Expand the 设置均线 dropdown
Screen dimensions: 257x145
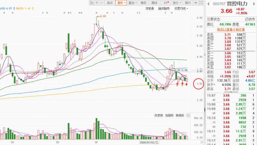point(181,8)
